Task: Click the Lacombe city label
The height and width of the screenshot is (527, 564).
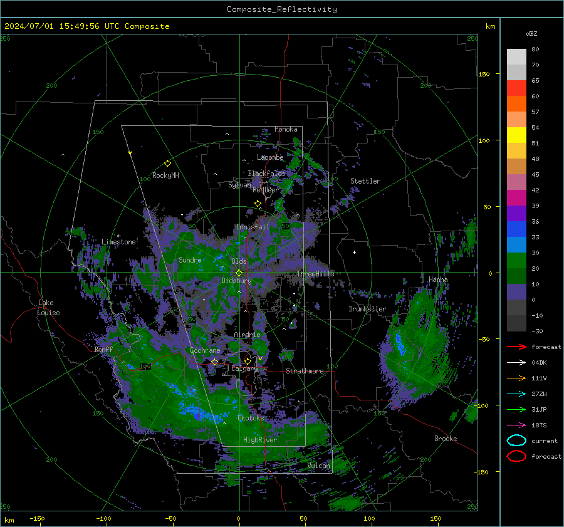Action: point(270,157)
